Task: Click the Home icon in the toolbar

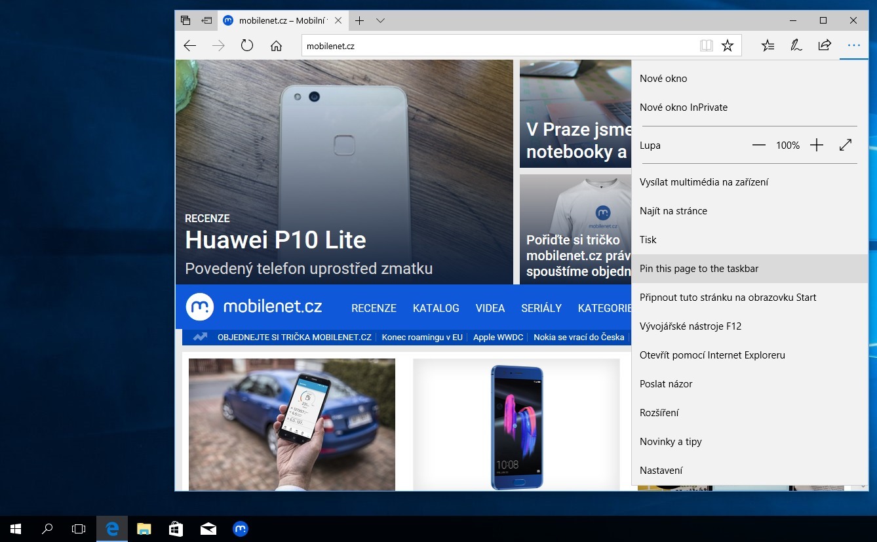Action: click(x=276, y=45)
